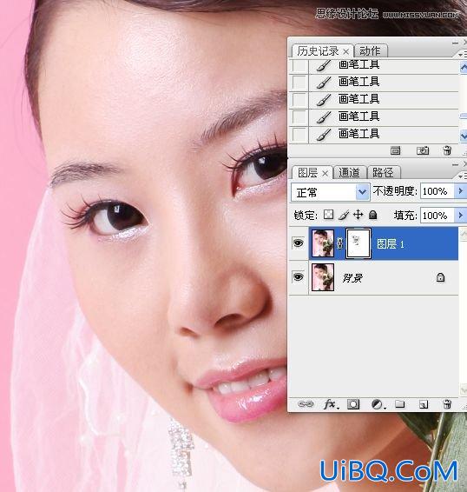The height and width of the screenshot is (492, 467).
Task: Delete layer with Layers panel trash icon
Action: (x=447, y=404)
